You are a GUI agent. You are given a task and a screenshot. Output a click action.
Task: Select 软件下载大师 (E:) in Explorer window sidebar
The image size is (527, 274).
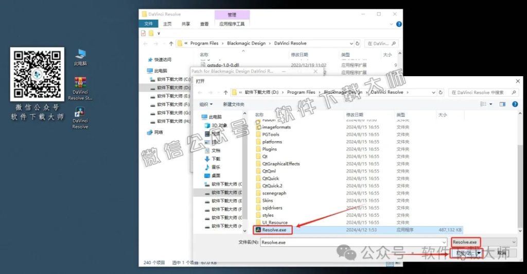point(170,96)
